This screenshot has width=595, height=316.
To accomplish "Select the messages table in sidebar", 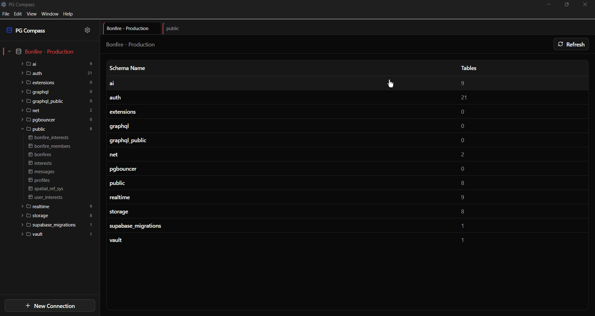I will click(x=44, y=172).
